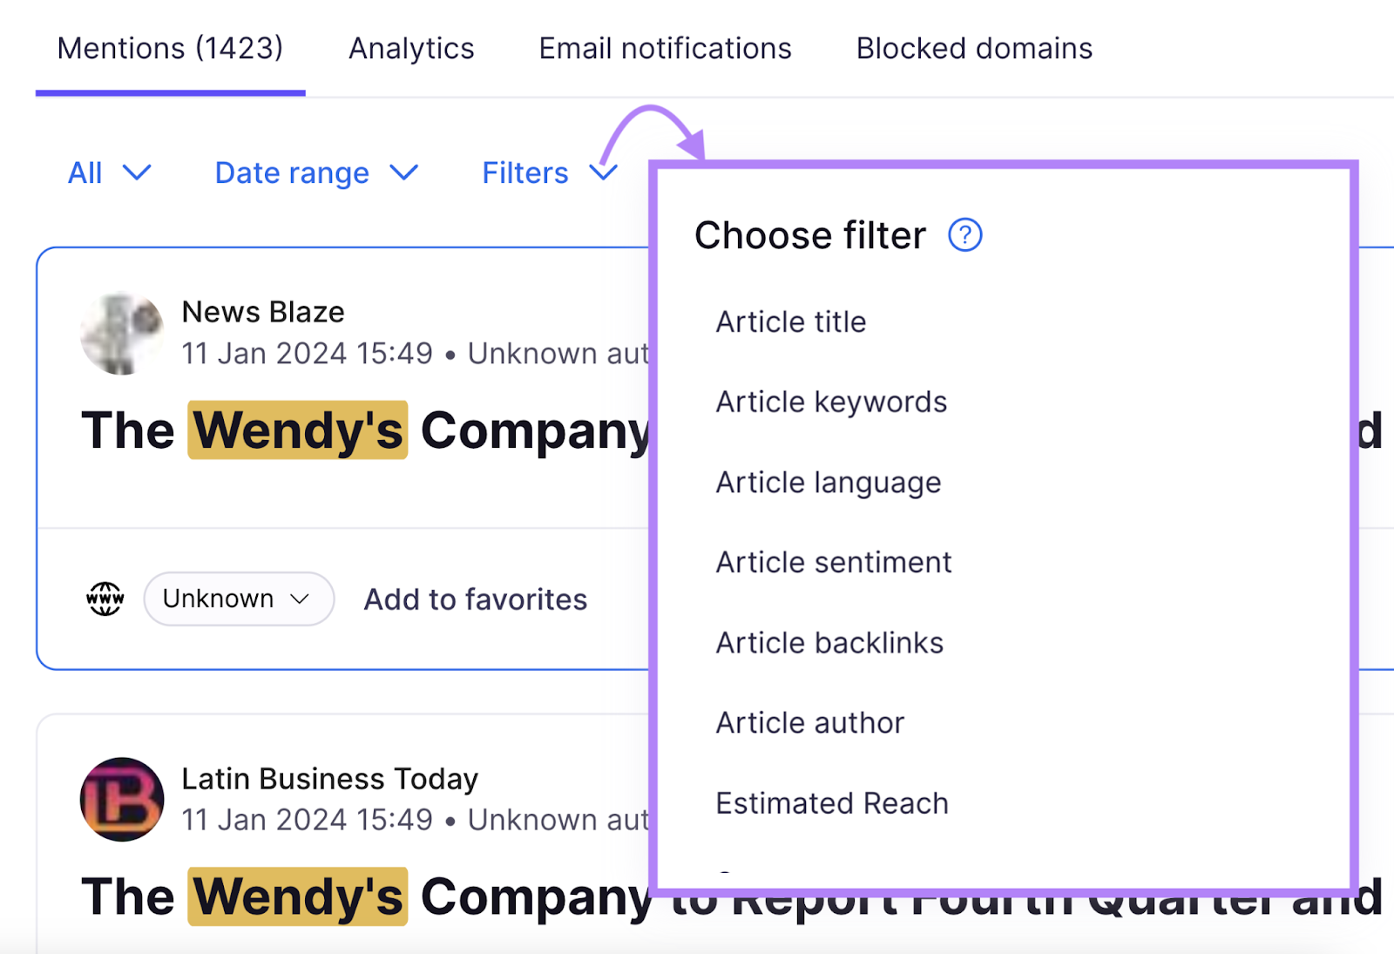Screen dimensions: 1394x954
Task: Add the News Blaze mention to favorites
Action: pyautogui.click(x=475, y=599)
